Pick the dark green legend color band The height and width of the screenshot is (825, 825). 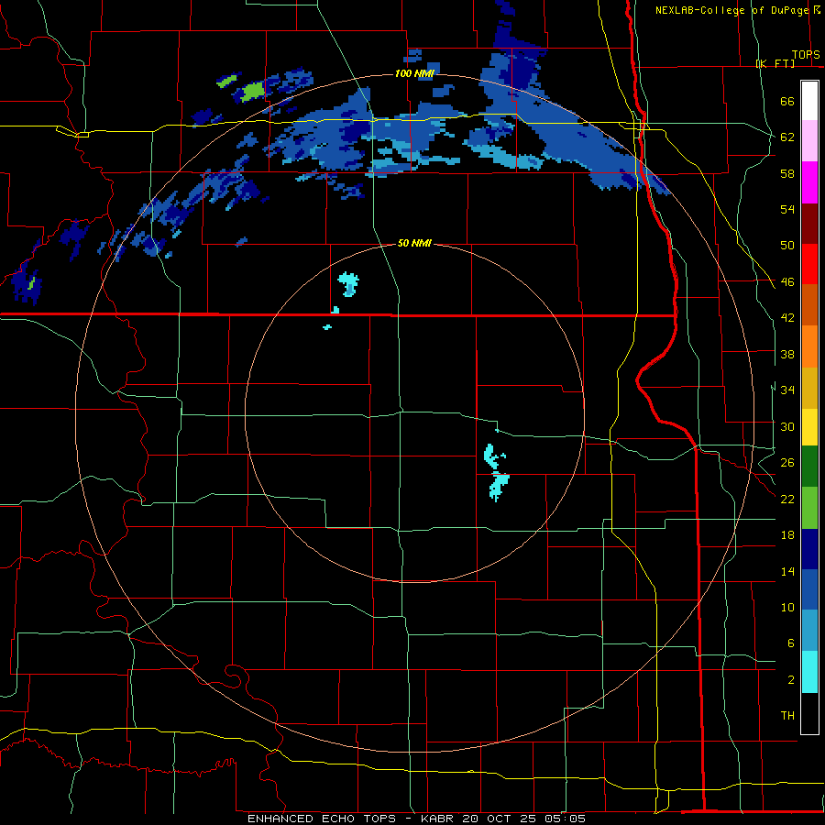point(809,467)
